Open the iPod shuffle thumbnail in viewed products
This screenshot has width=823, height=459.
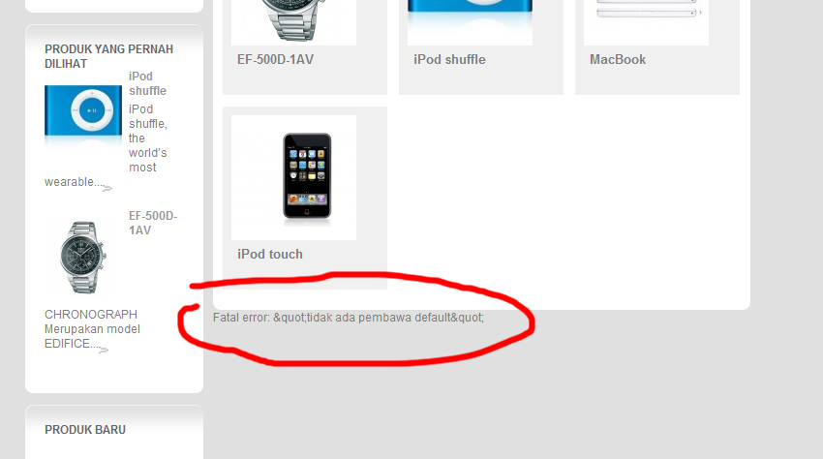click(83, 114)
